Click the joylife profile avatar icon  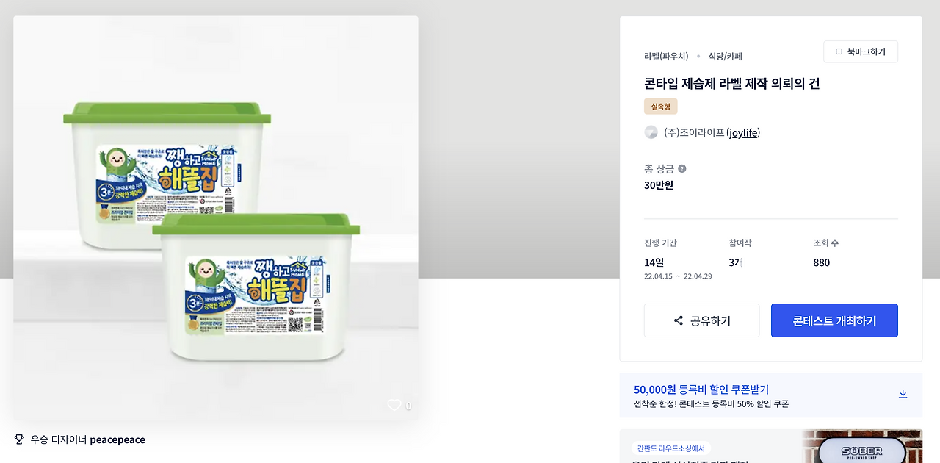(651, 132)
